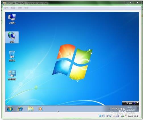Open the language bar options arrow
Image resolution: width=143 pixels, height=120 pixels.
[138, 104]
